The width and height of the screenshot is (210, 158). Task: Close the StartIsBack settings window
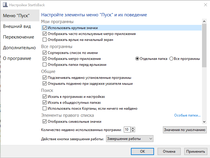pos(206,5)
